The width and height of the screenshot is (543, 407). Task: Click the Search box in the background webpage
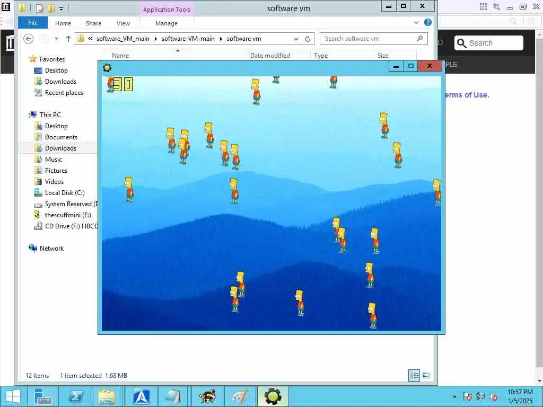click(x=488, y=43)
